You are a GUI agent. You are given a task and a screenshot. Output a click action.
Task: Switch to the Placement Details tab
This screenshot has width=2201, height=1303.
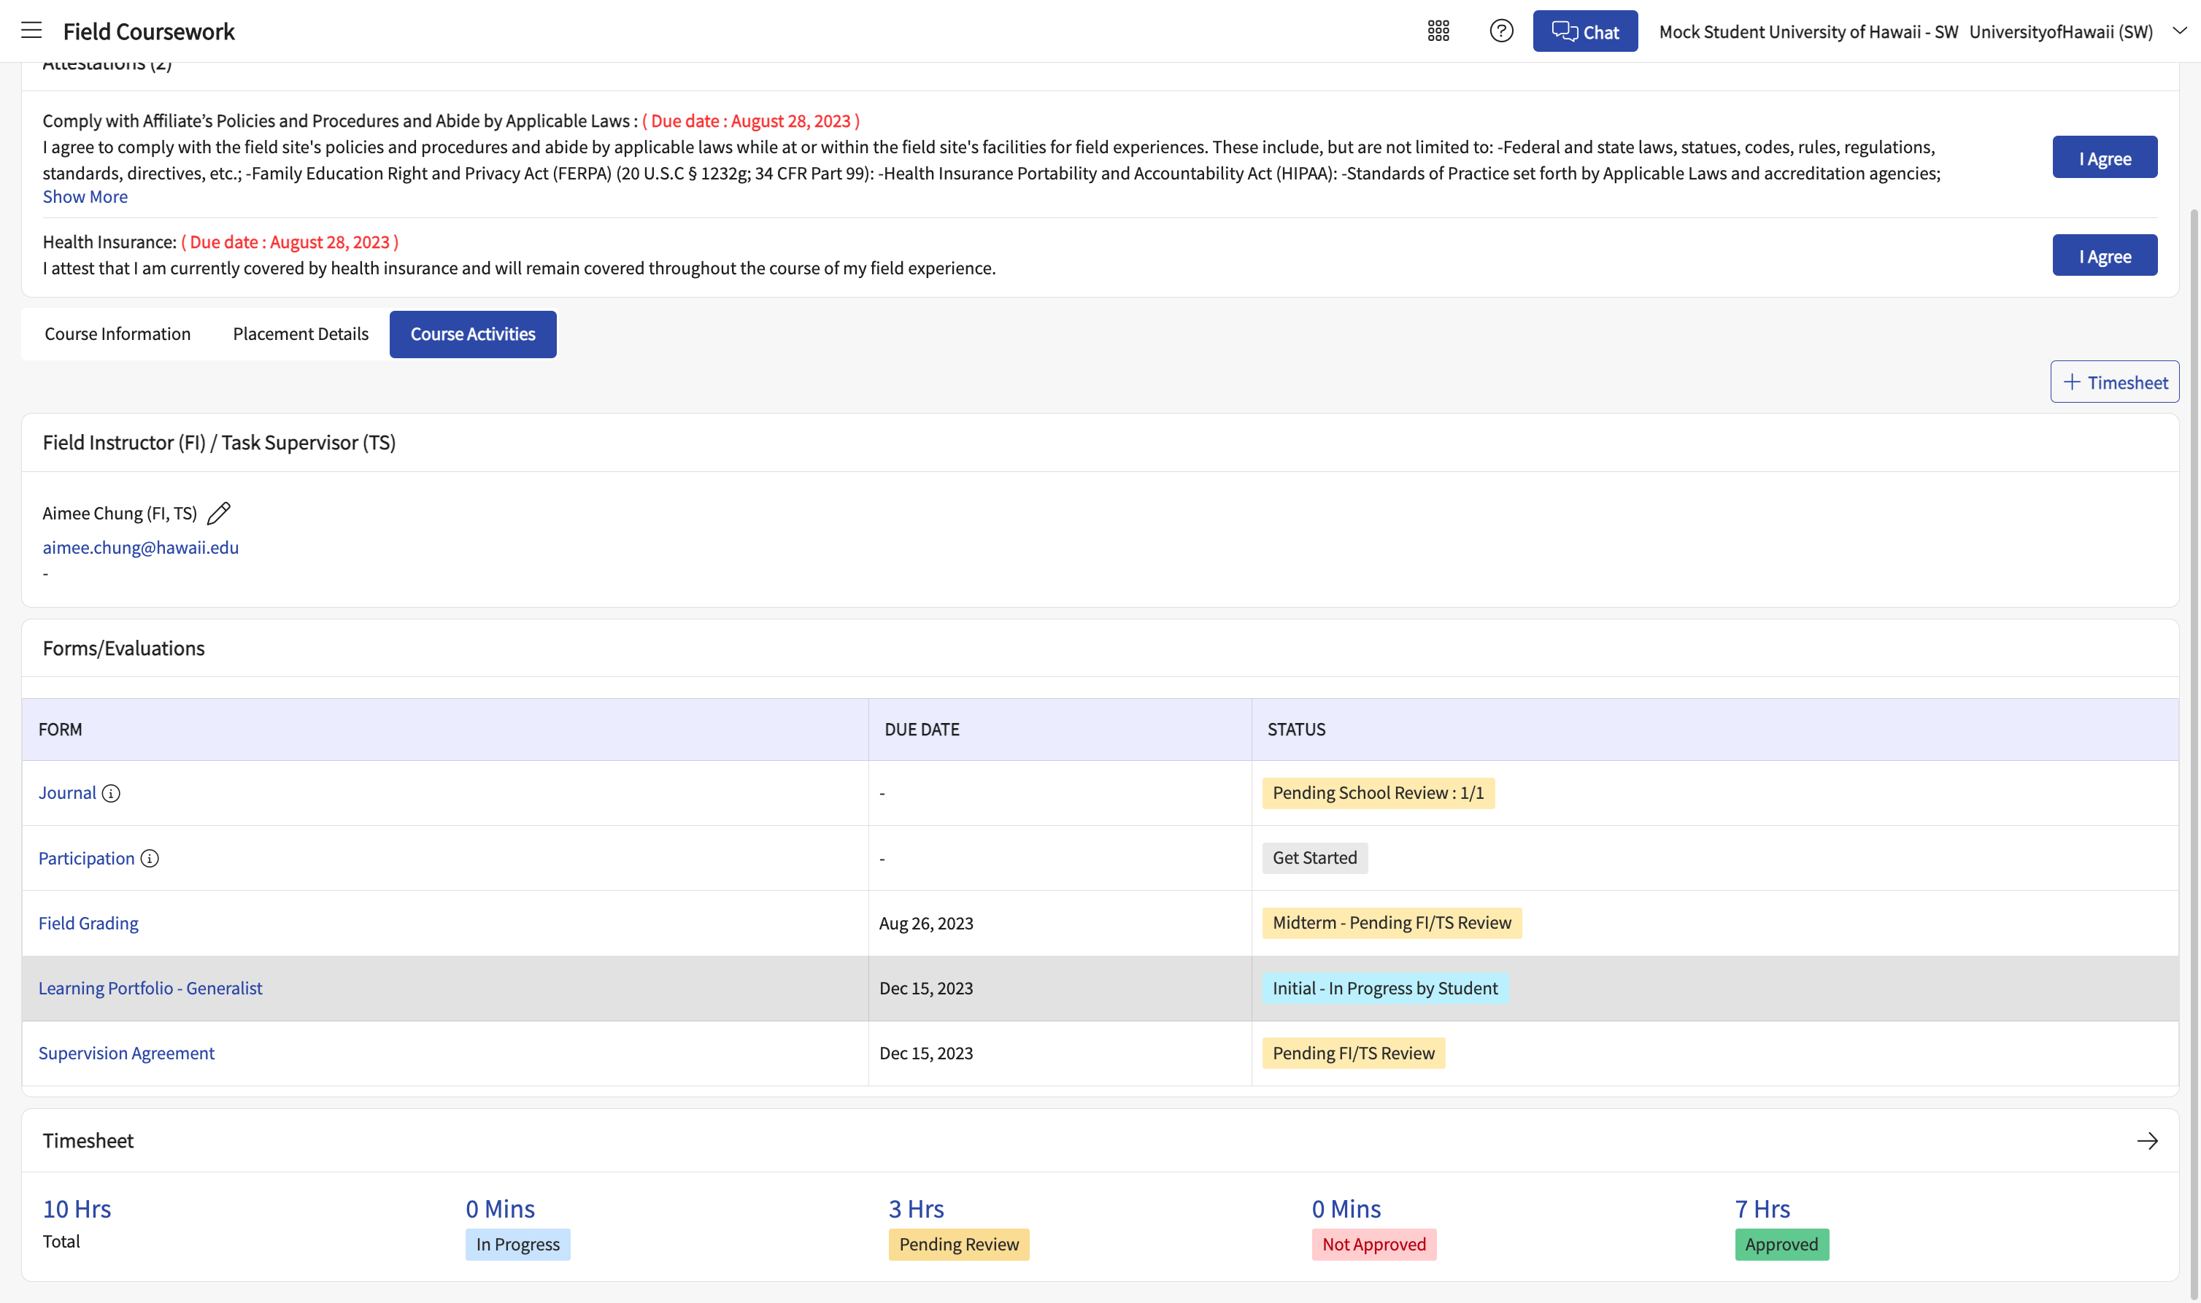(x=301, y=333)
